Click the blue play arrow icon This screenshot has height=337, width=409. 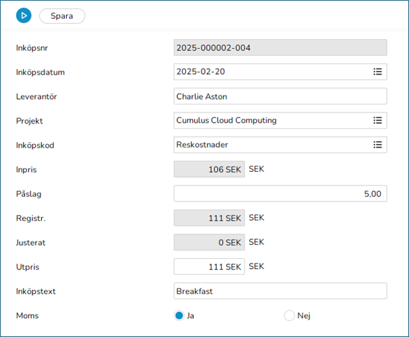click(x=24, y=16)
